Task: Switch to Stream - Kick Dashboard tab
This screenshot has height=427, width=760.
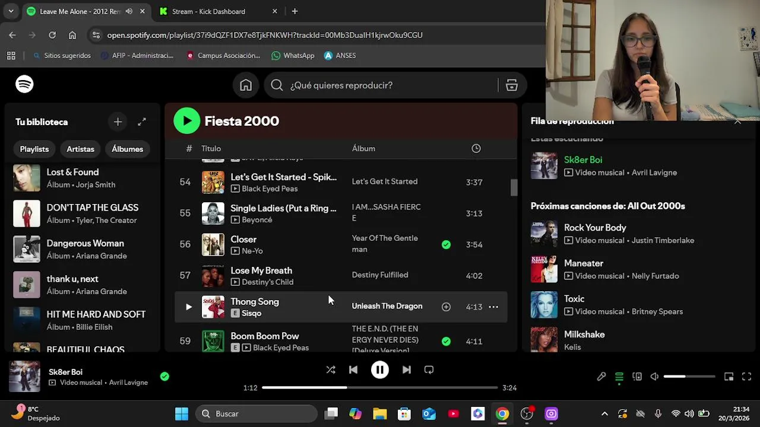Action: [x=208, y=11]
